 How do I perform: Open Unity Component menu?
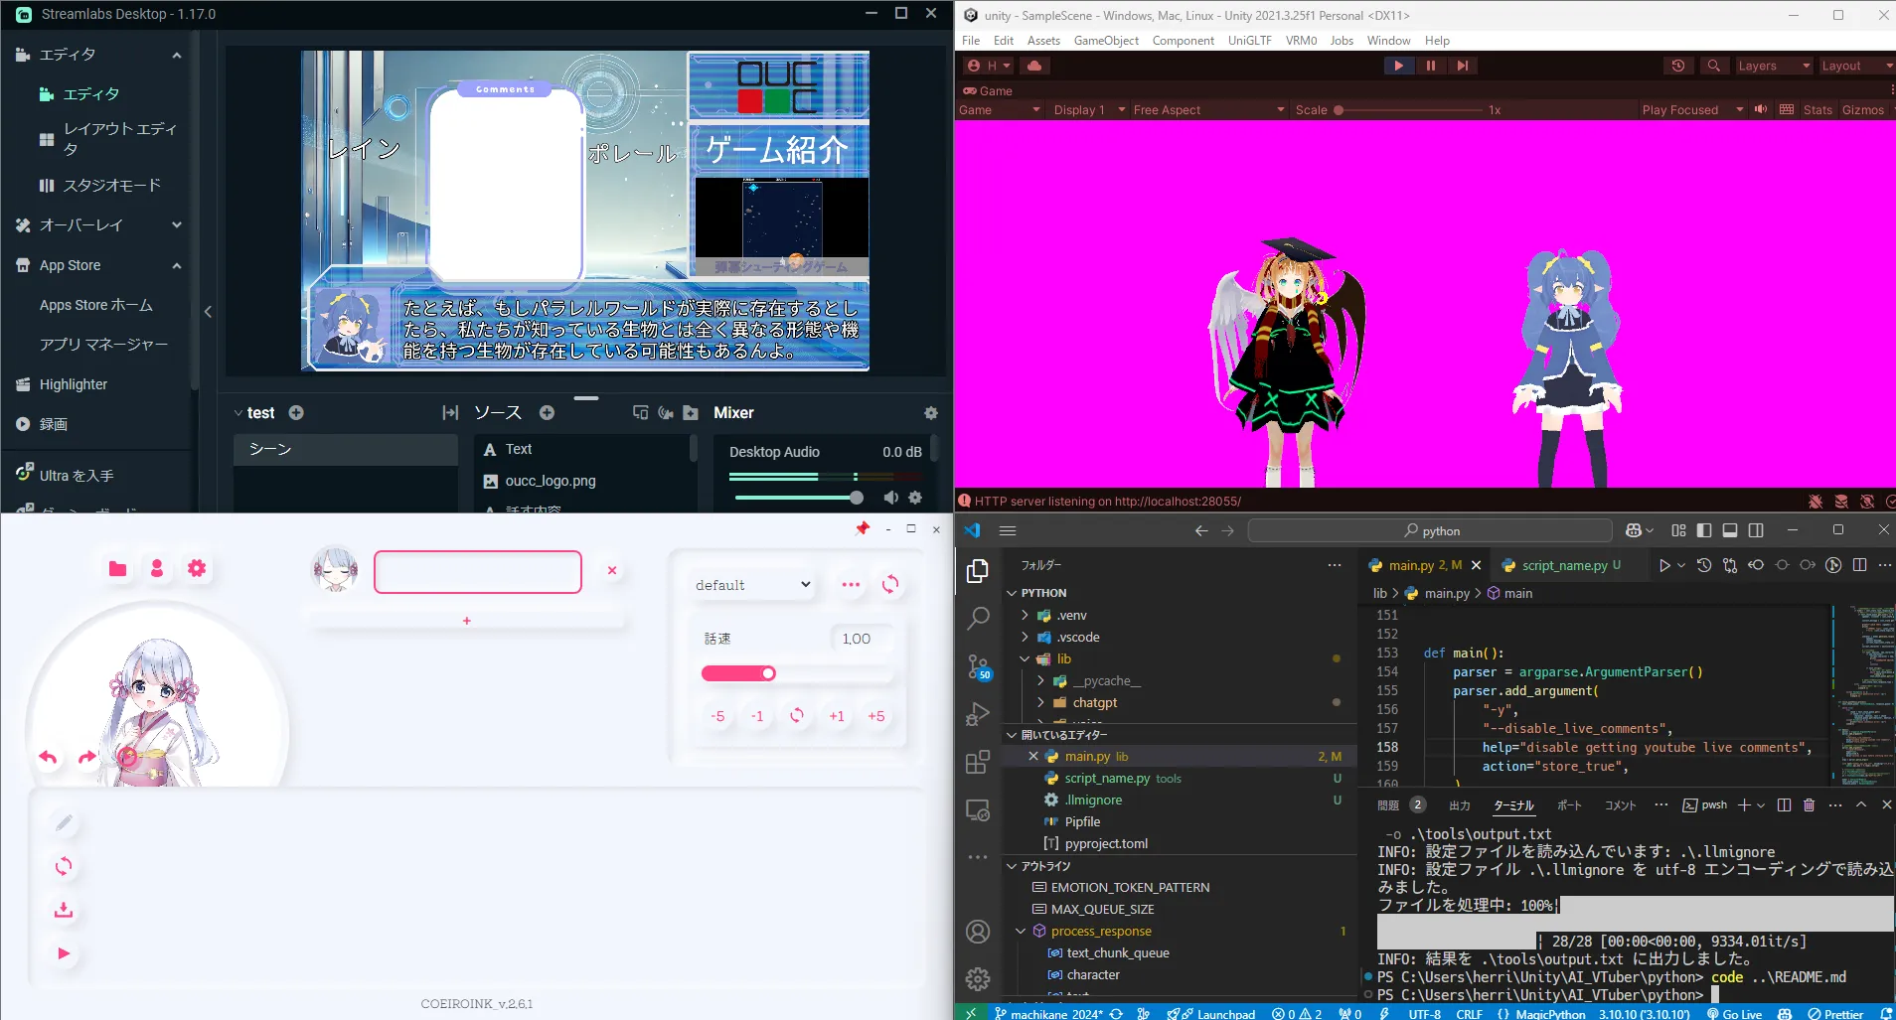1183,41
